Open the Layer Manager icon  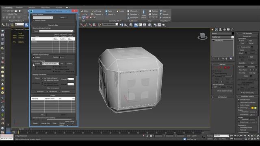(x=131, y=25)
